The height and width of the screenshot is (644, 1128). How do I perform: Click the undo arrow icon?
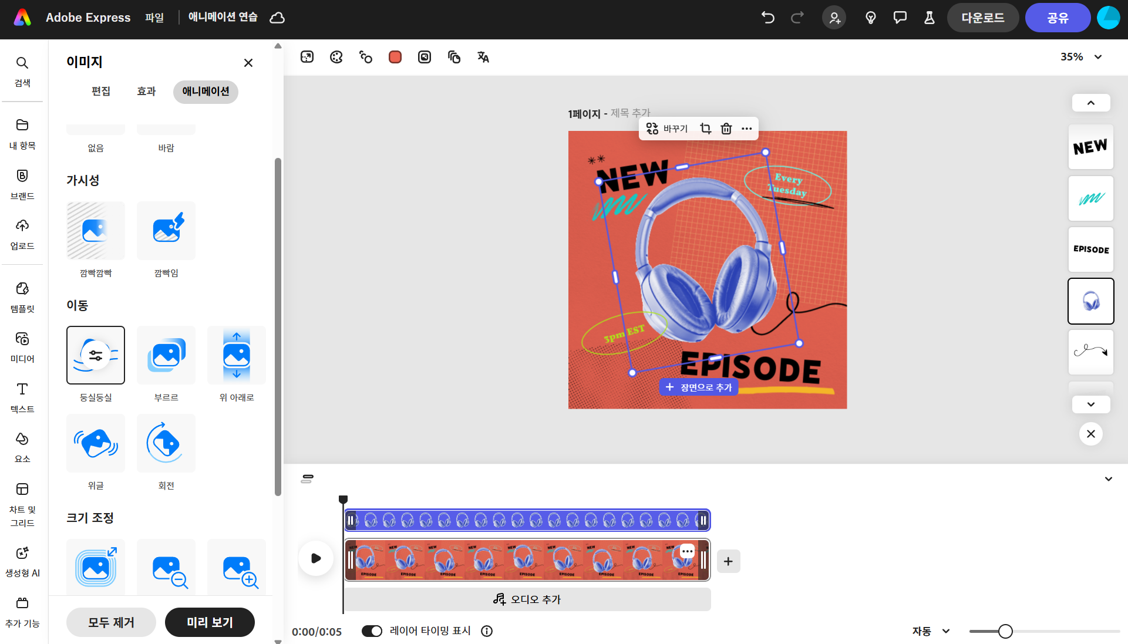[767, 18]
